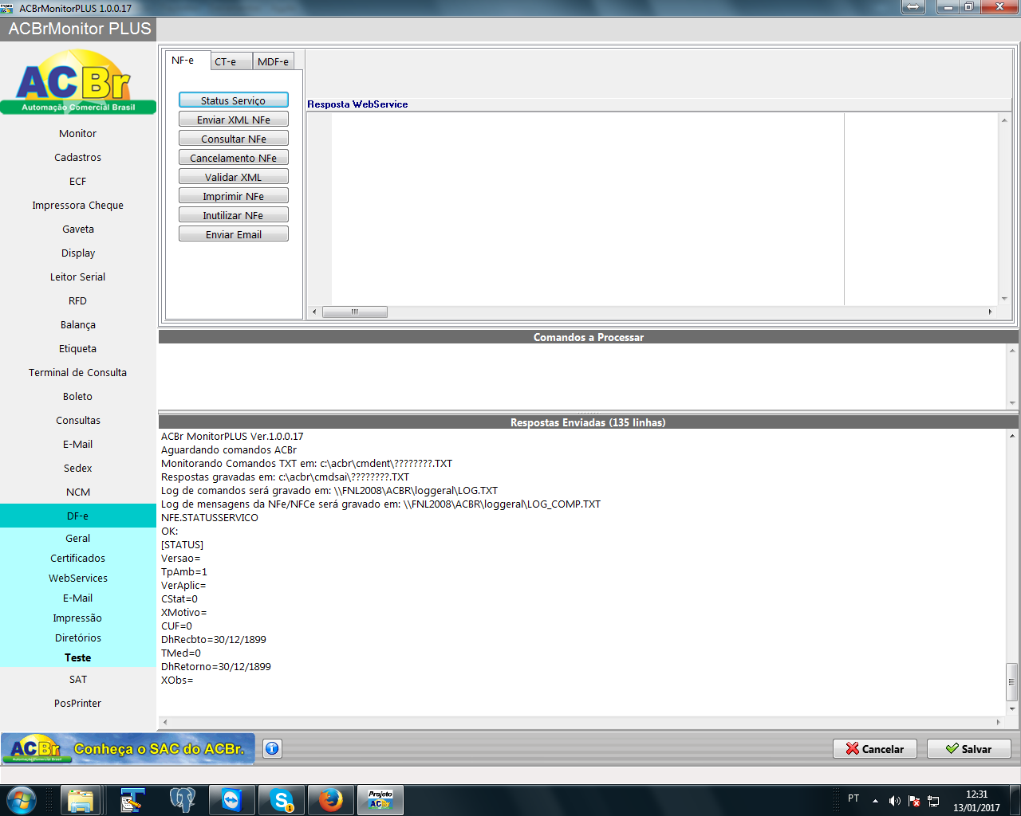Click the Status Serviço button
The width and height of the screenshot is (1021, 816).
[234, 100]
